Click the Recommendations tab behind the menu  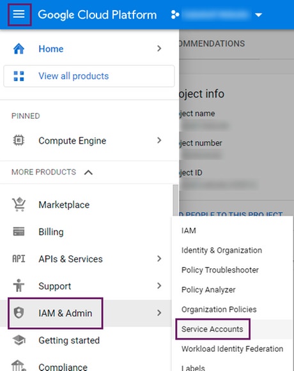pyautogui.click(x=212, y=43)
